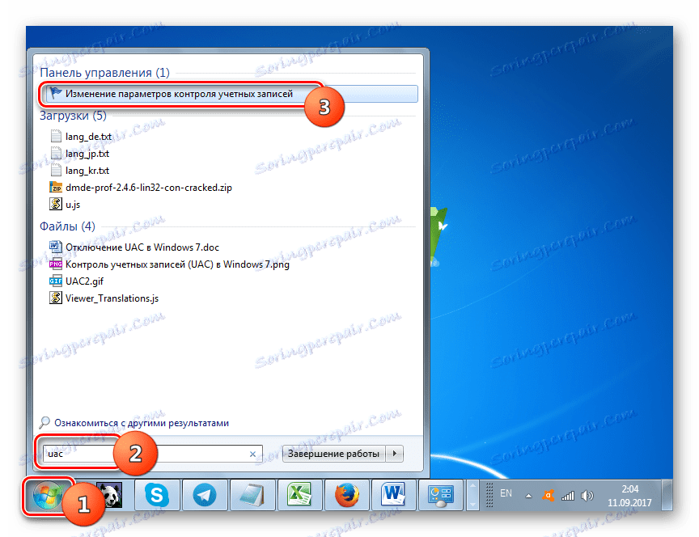Screen dimensions: 699x537
Task: Click the taskbar toolbar grip handle before EN
Action: point(489,495)
